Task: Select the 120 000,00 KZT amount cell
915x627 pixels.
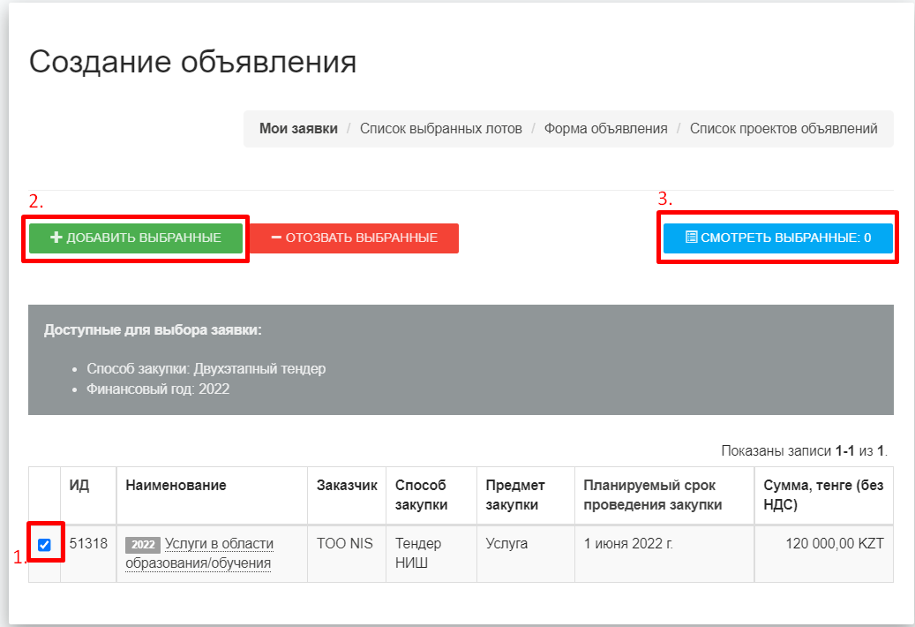Action: pos(834,544)
